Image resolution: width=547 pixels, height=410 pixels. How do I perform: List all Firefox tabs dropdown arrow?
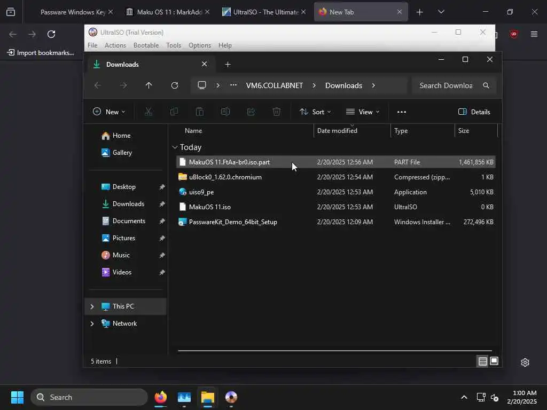tap(441, 12)
